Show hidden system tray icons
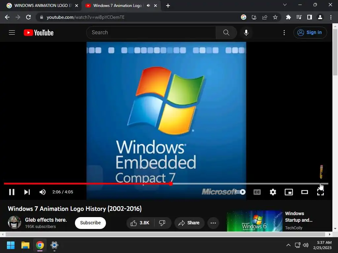338x253 pixels. point(288,245)
